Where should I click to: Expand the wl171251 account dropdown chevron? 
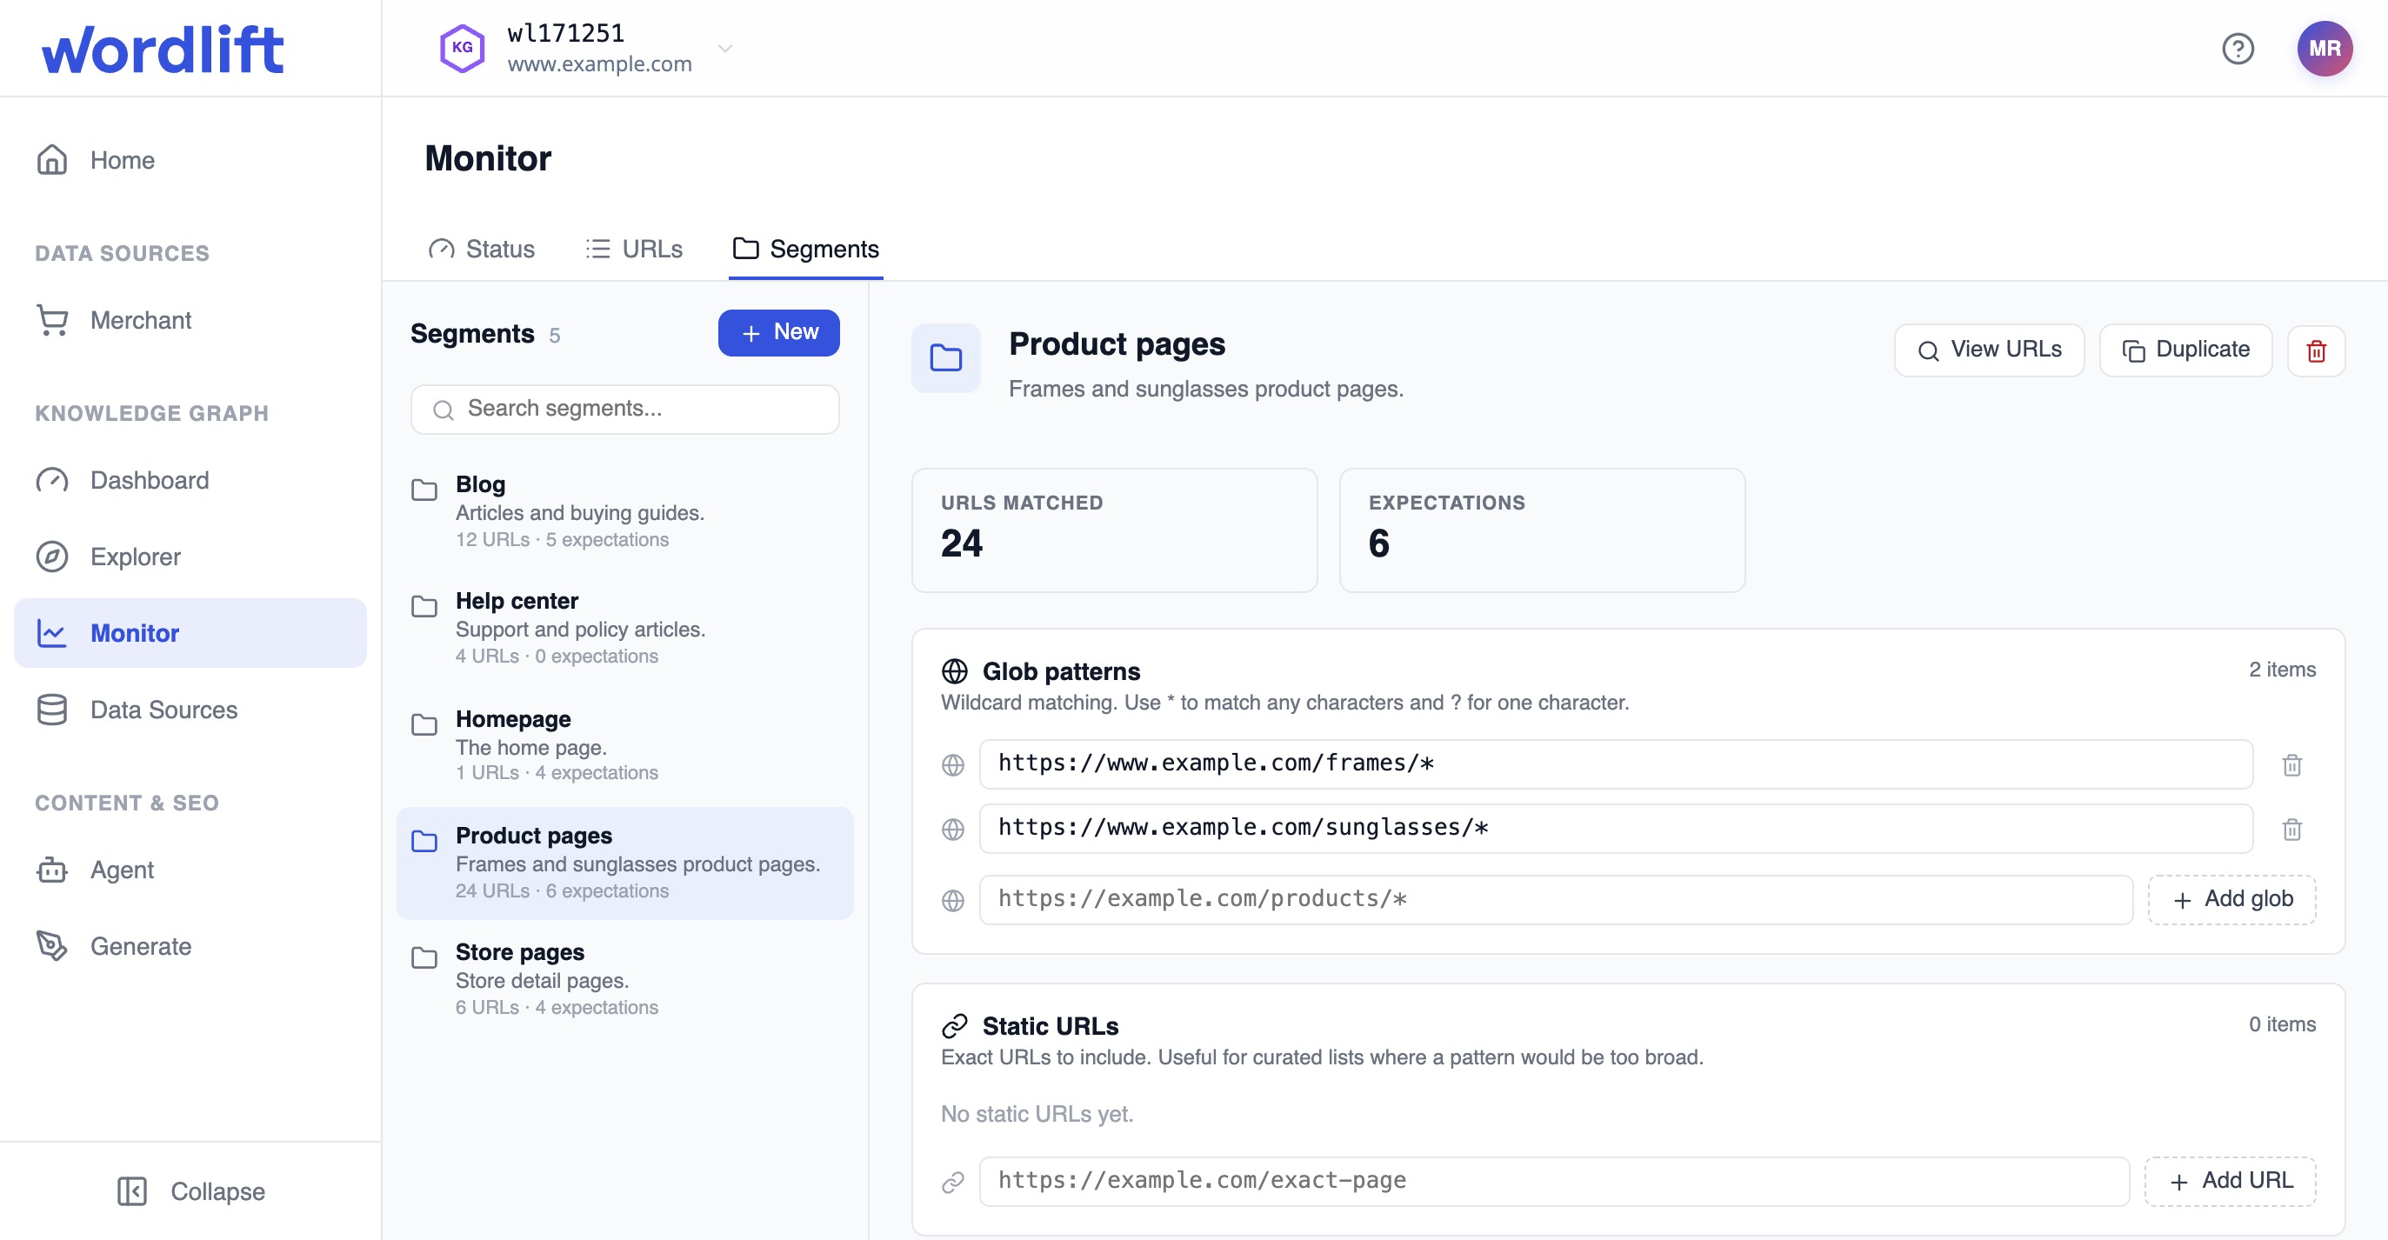pyautogui.click(x=726, y=48)
